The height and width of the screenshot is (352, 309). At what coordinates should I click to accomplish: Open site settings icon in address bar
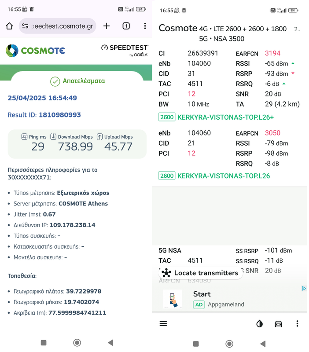(x=25, y=26)
